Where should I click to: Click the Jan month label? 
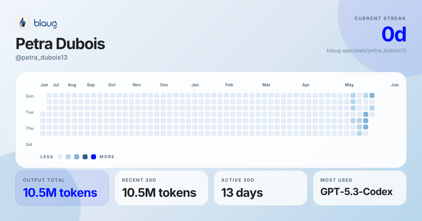[x=195, y=85]
